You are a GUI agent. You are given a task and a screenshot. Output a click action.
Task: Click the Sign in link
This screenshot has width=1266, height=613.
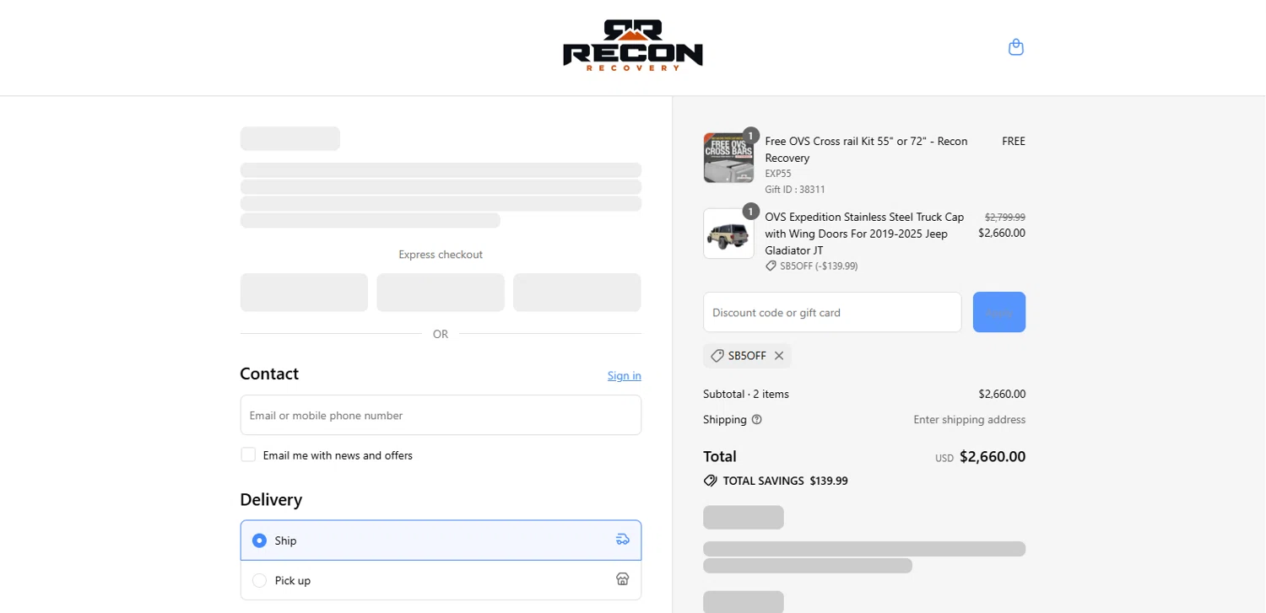625,375
